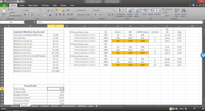205x111 pixels.
Task: Switch to the Page Layout tab
Action: click(33, 5)
